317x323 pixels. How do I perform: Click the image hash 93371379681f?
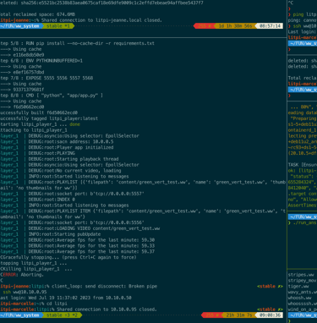29,90
